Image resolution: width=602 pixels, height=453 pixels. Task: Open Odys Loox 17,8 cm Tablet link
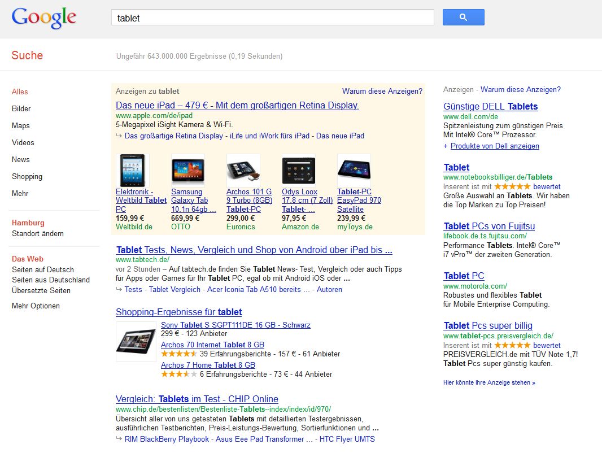coord(307,201)
